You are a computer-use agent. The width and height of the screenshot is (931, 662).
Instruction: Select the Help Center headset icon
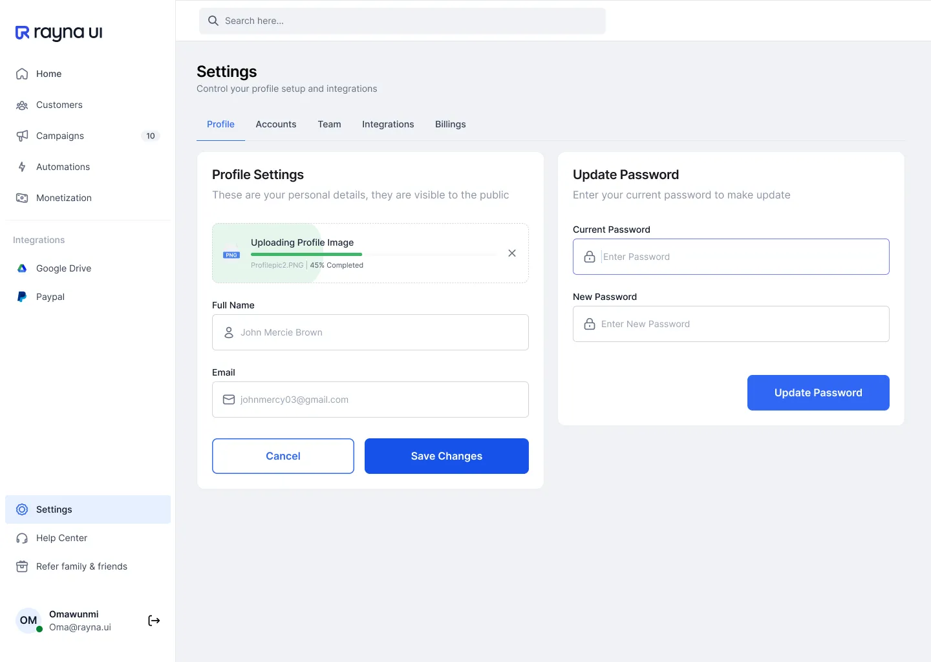22,538
